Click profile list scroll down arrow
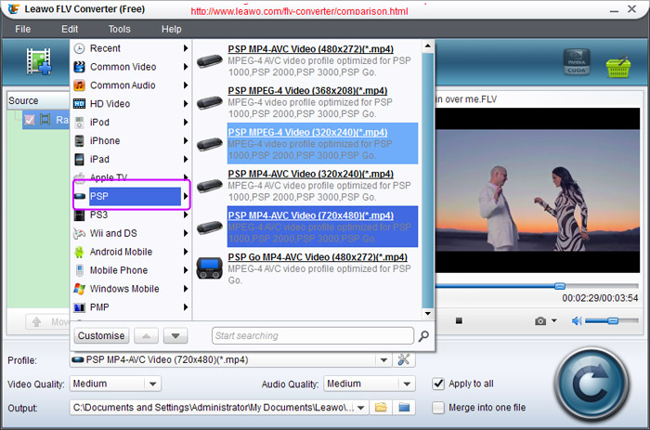The height and width of the screenshot is (430, 650). point(428,314)
